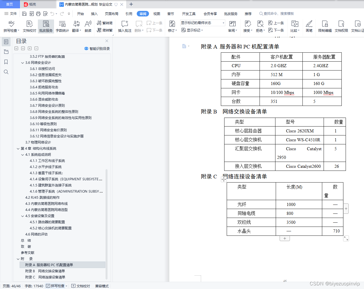The image size is (364, 289).
Task: Open restrict editing settings
Action: click(325, 26)
